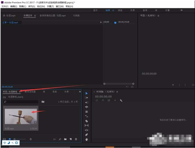
Task: Select the Selection arrow tool
Action: tap(87, 93)
